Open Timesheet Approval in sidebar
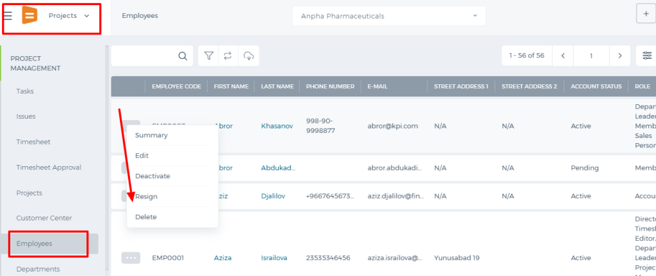Viewport: 656px width, 276px height. pos(49,167)
